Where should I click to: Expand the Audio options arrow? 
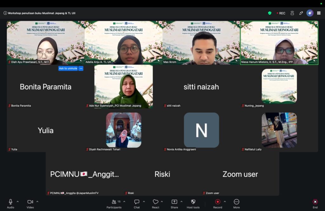click(18, 201)
